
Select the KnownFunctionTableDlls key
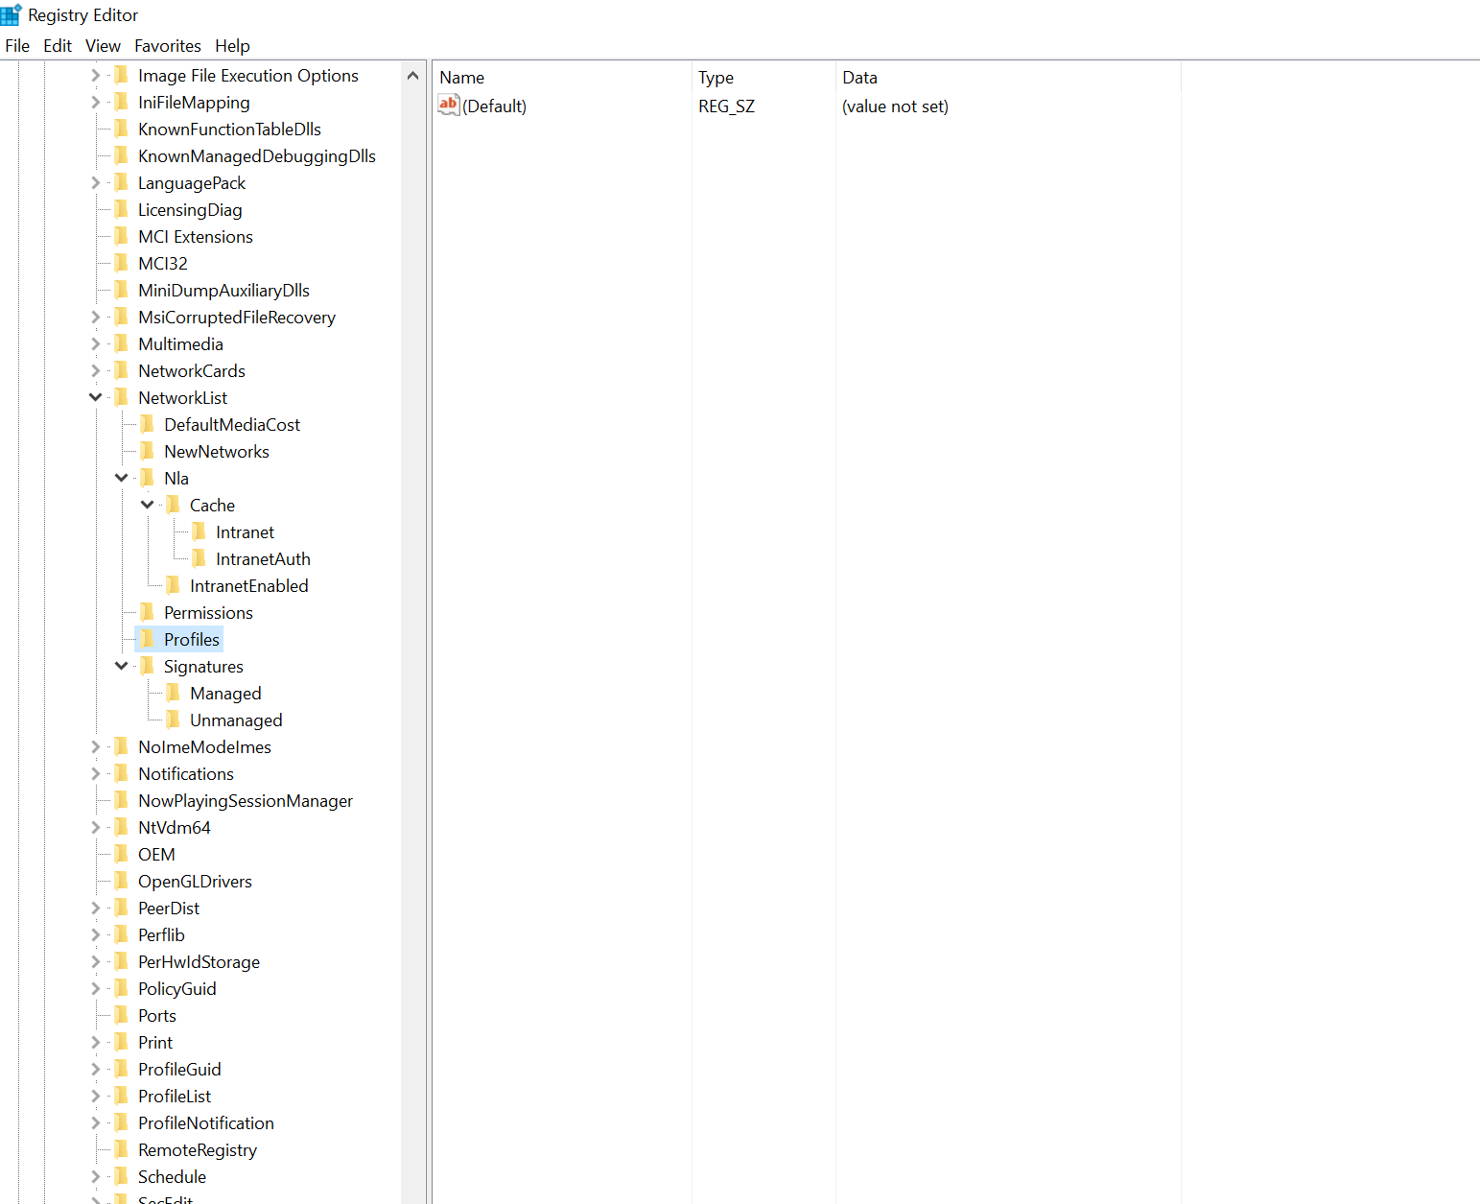229,129
